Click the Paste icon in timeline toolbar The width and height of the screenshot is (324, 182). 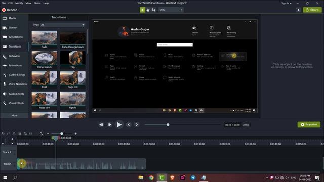click(25, 134)
